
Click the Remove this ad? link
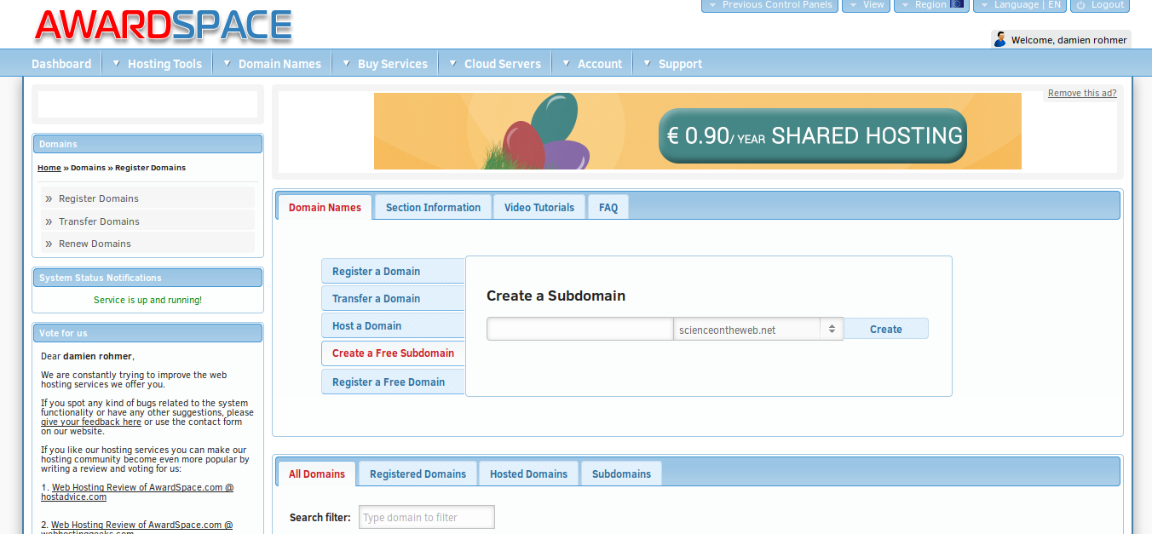pos(1082,94)
